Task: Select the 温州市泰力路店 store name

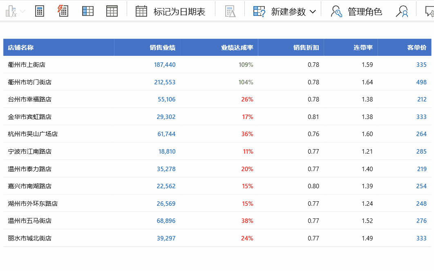Action: click(29, 169)
